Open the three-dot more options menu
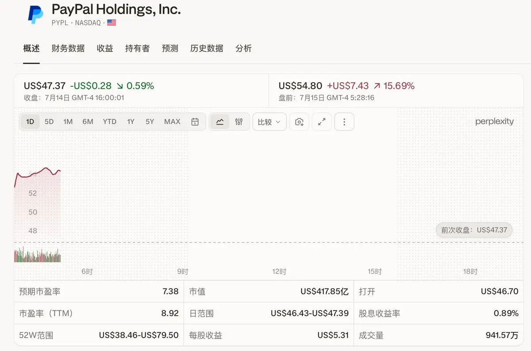This screenshot has width=531, height=351. click(x=344, y=122)
